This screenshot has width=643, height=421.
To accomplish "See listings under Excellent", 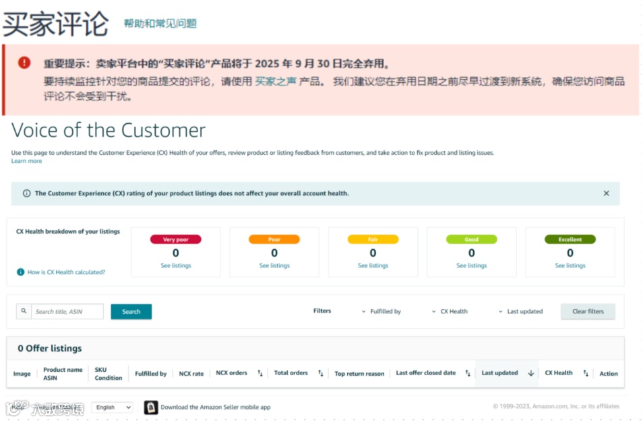I will [x=570, y=265].
